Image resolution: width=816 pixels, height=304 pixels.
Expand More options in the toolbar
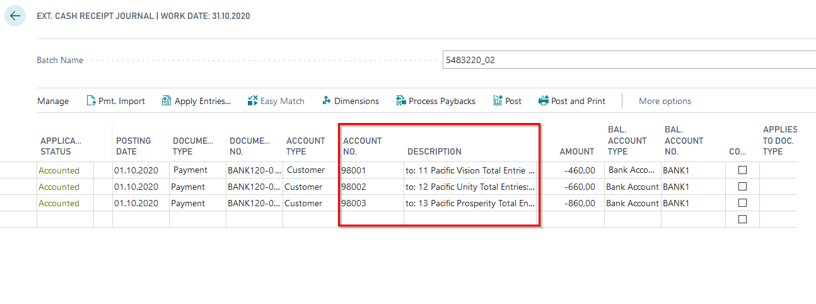(665, 101)
